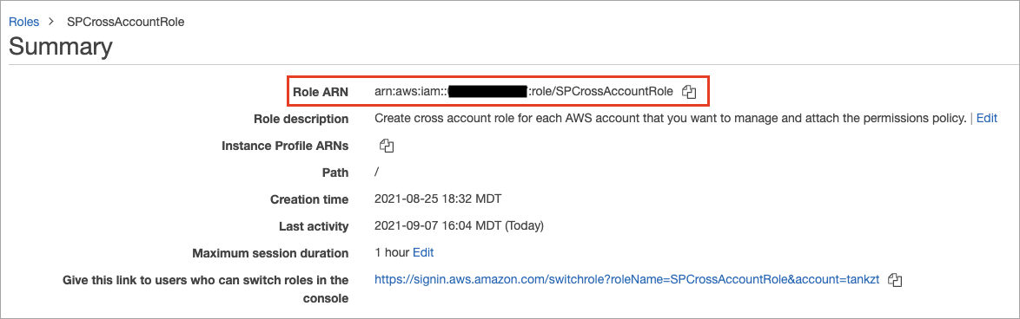Edit the maximum session duration

click(423, 253)
